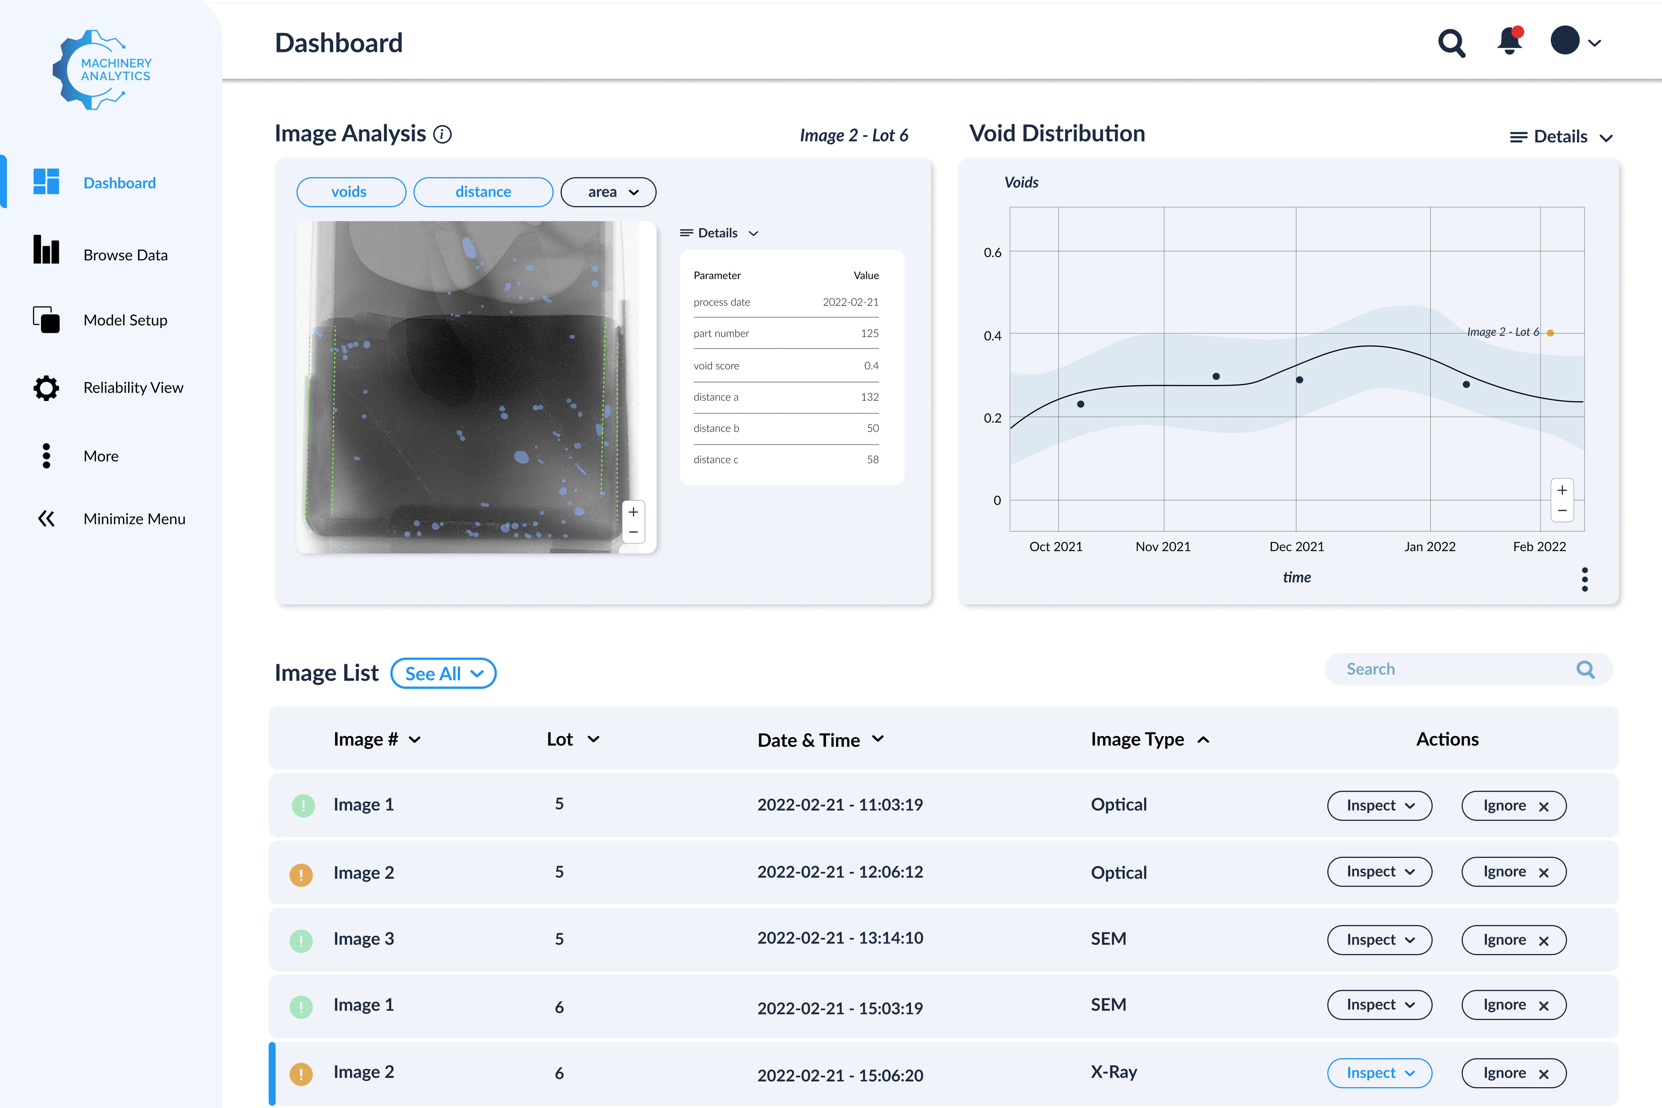Open the More menu item

tap(100, 456)
